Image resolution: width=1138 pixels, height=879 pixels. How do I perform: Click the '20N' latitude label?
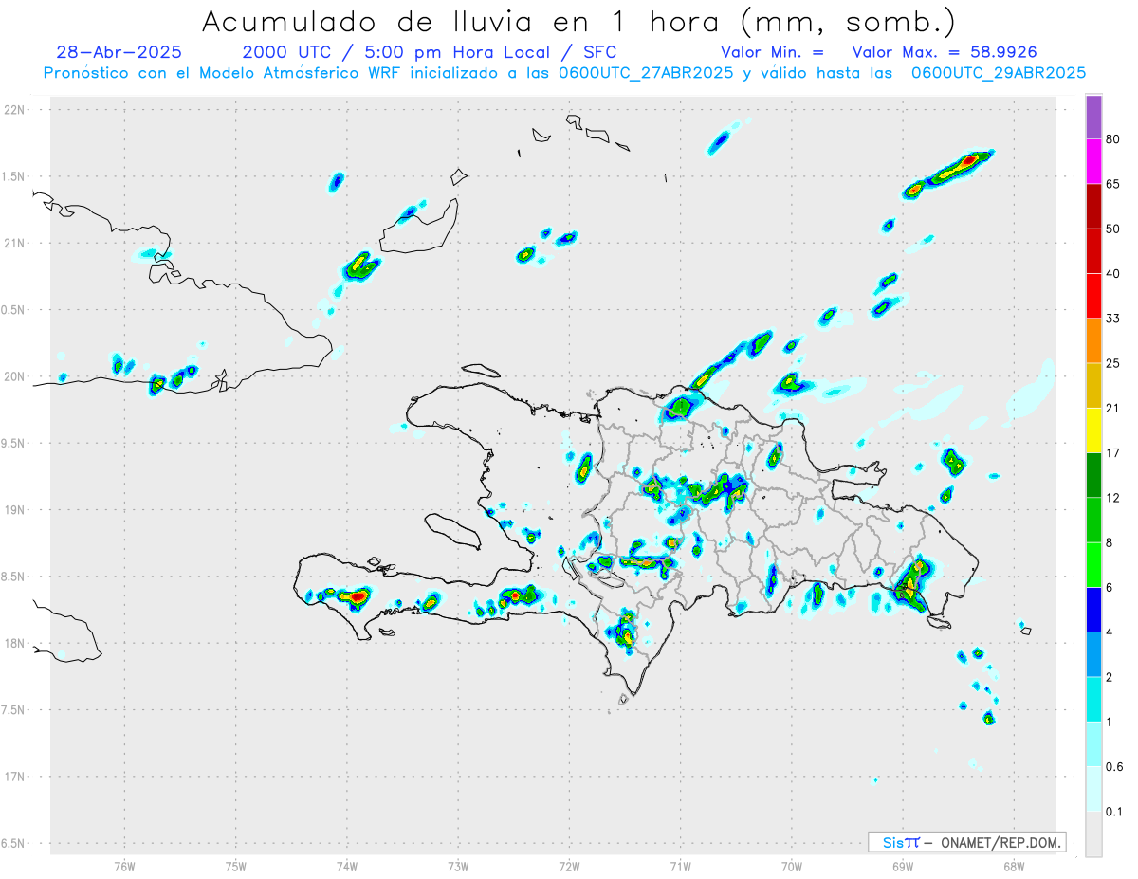pos(15,376)
